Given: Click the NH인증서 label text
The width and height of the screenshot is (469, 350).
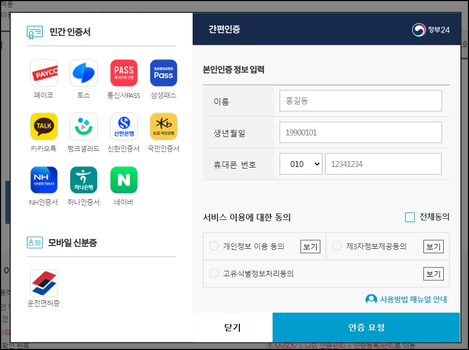Looking at the screenshot, I should click(43, 202).
